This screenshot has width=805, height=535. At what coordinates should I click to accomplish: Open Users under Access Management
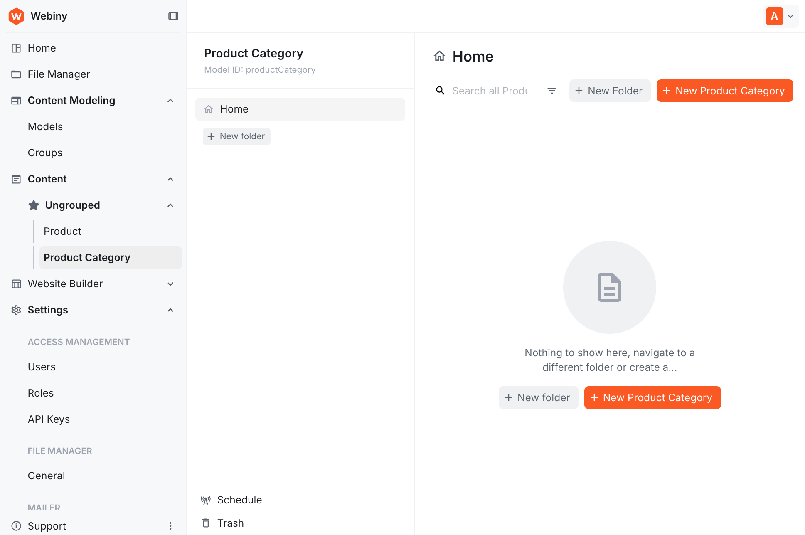tap(42, 367)
